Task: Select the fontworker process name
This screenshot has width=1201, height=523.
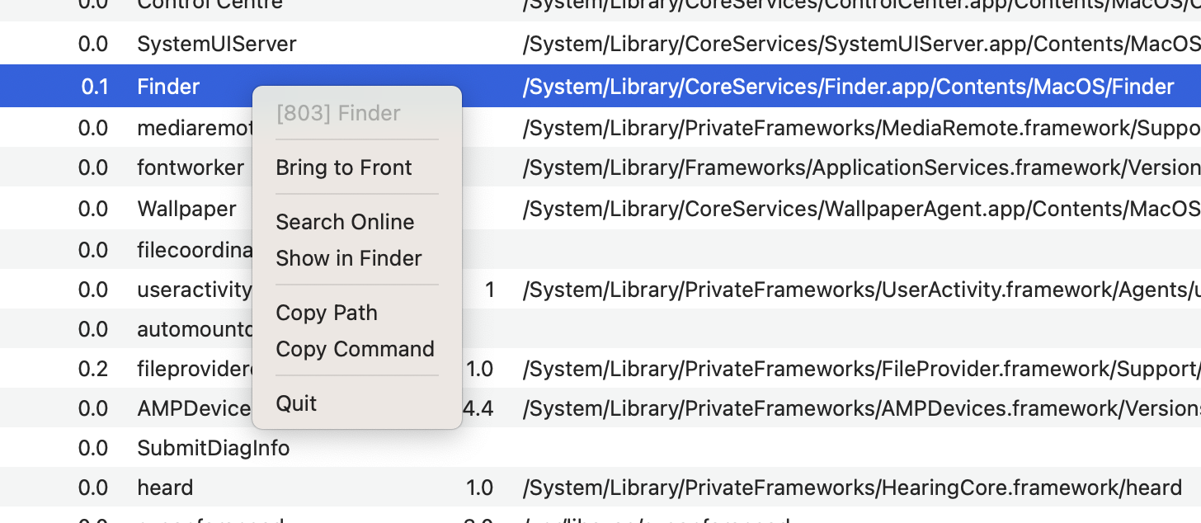Action: point(191,167)
